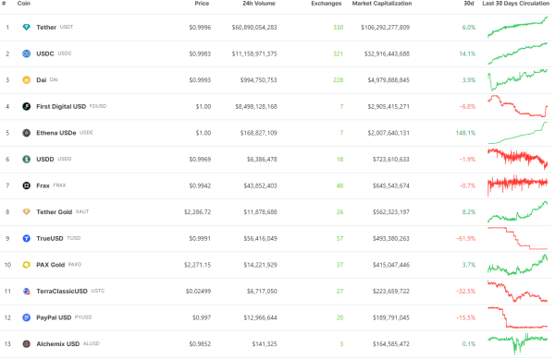This screenshot has height=358, width=555.
Task: Open PAX Gold circulation sparkline
Action: click(x=517, y=265)
